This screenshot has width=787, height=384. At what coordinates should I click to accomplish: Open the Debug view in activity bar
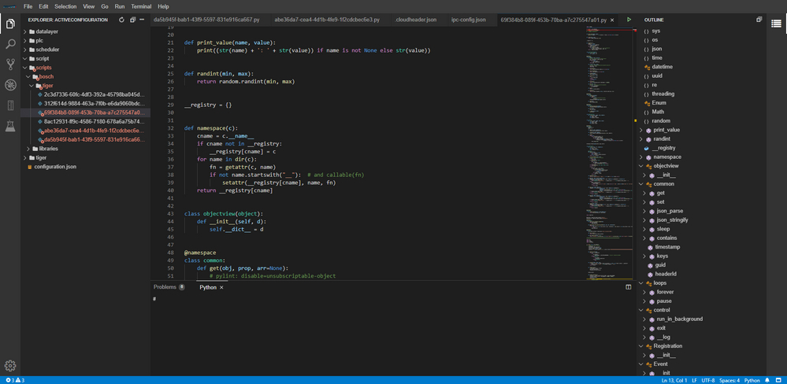[10, 85]
